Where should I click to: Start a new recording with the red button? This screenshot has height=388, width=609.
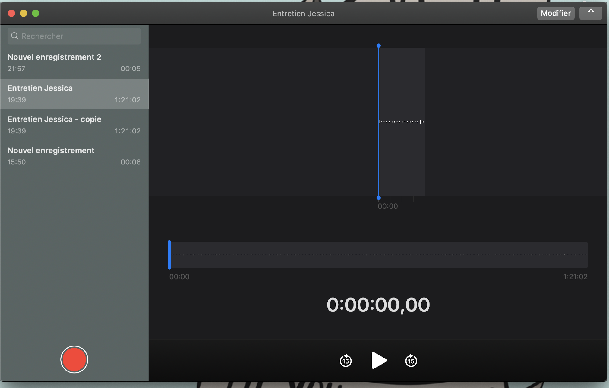tap(74, 359)
